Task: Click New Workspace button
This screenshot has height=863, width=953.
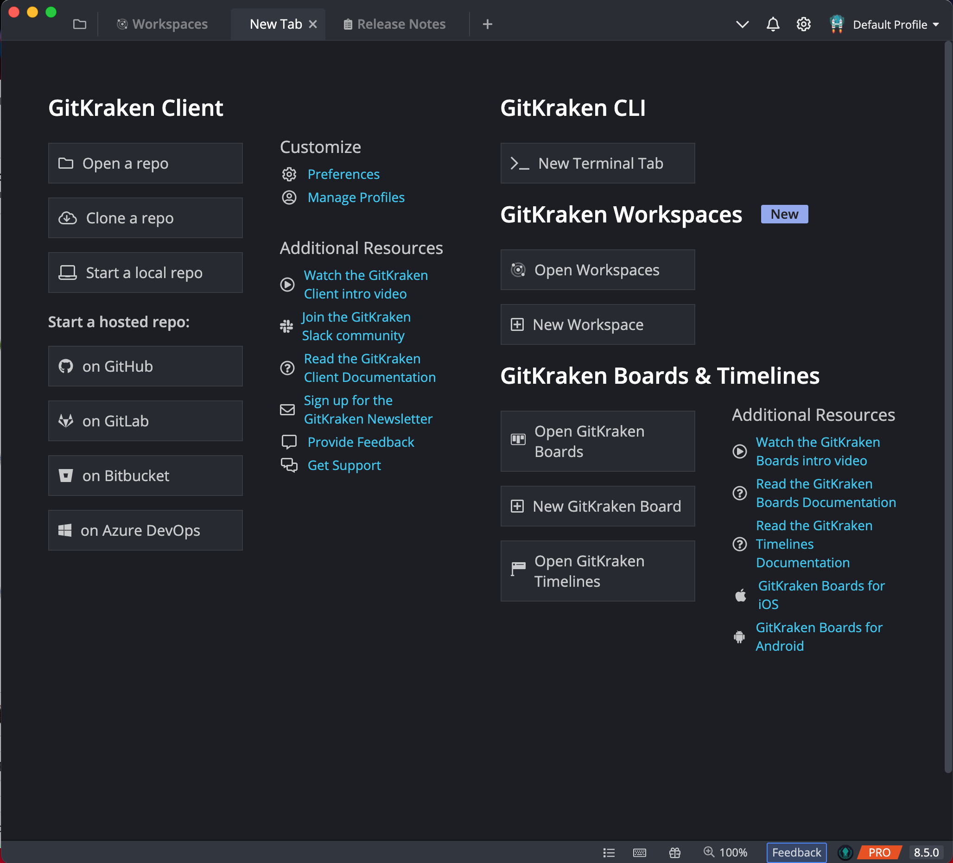Action: point(597,325)
